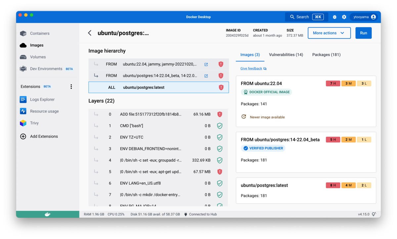
Task: Click the Docker whale icon in bottom-left
Action: [48, 215]
